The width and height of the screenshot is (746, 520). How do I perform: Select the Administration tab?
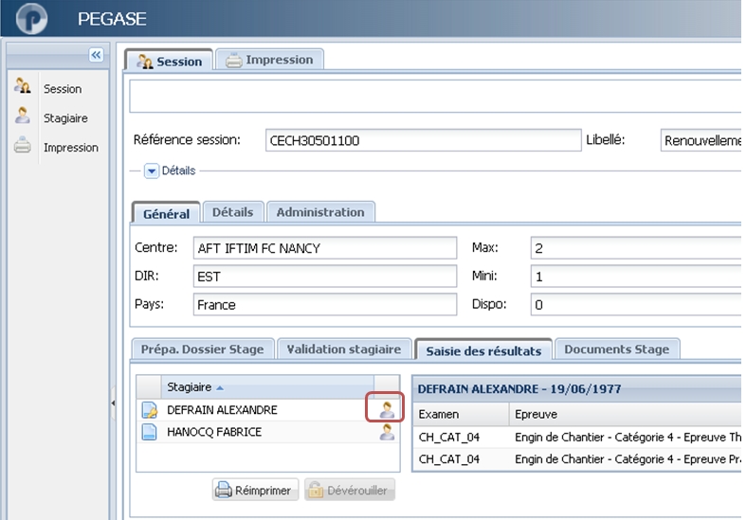320,212
